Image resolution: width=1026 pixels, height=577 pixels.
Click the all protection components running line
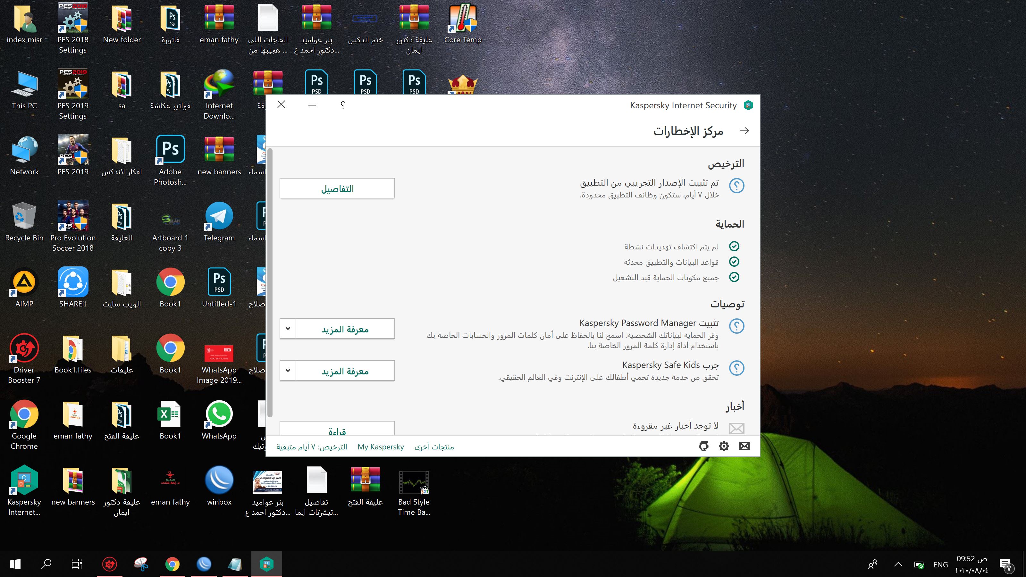[x=666, y=278]
